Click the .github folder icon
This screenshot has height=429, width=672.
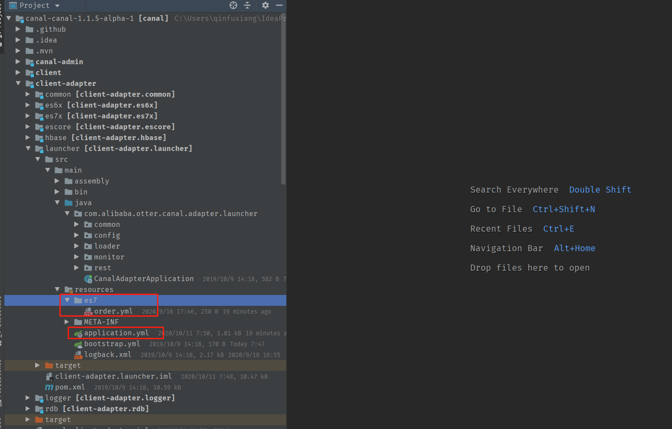[30, 29]
